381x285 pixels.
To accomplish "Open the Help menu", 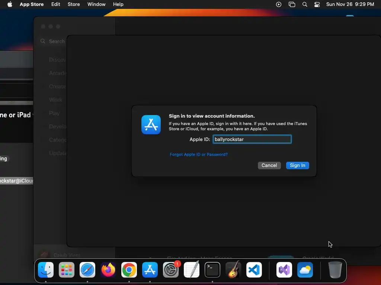I will click(x=118, y=4).
